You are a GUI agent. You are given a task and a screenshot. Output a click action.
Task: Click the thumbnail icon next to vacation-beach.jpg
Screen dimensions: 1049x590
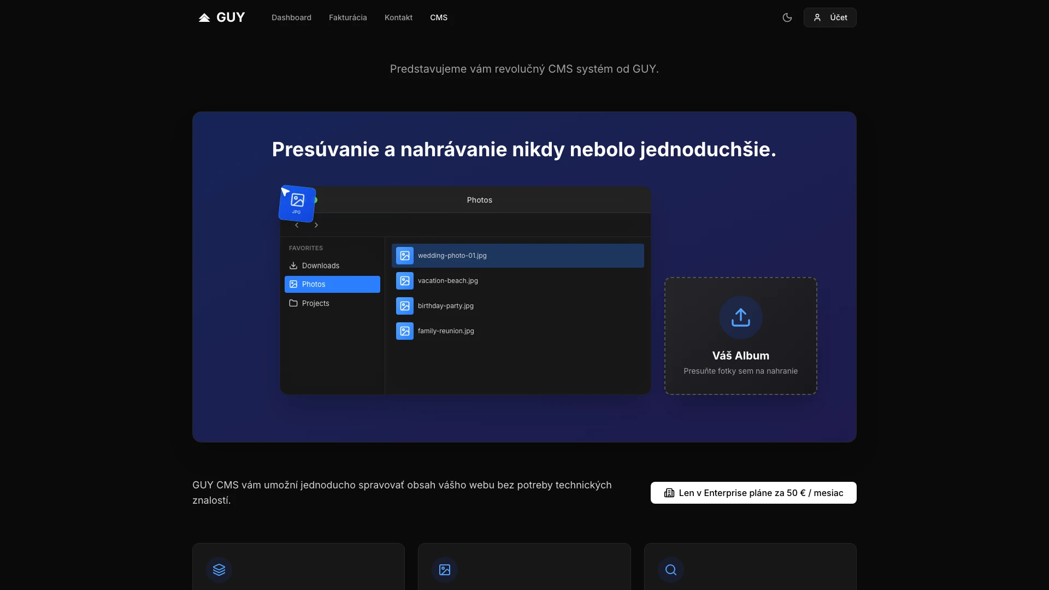404,281
